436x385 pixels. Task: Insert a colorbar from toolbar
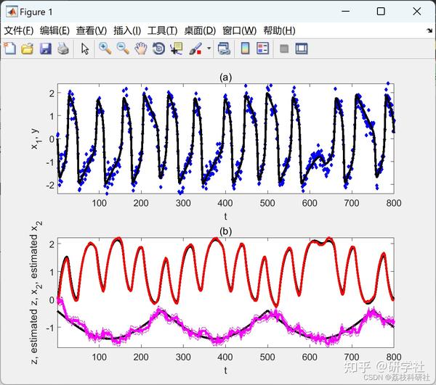pos(245,49)
